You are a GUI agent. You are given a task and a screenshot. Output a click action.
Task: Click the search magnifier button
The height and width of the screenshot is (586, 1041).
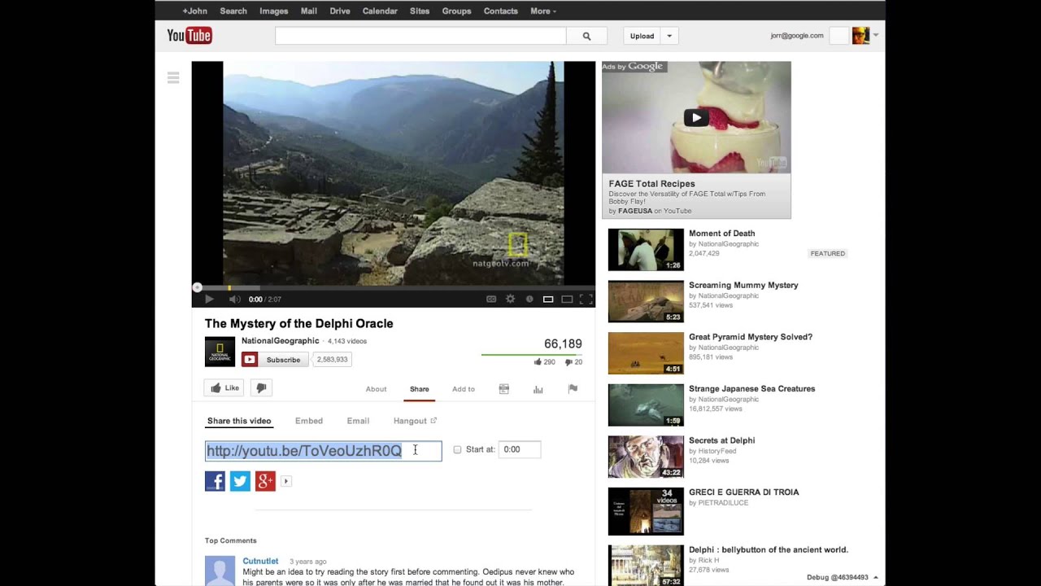(586, 36)
